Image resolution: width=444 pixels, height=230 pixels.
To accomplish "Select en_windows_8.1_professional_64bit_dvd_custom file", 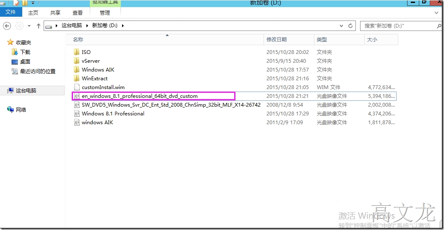I will pyautogui.click(x=140, y=96).
